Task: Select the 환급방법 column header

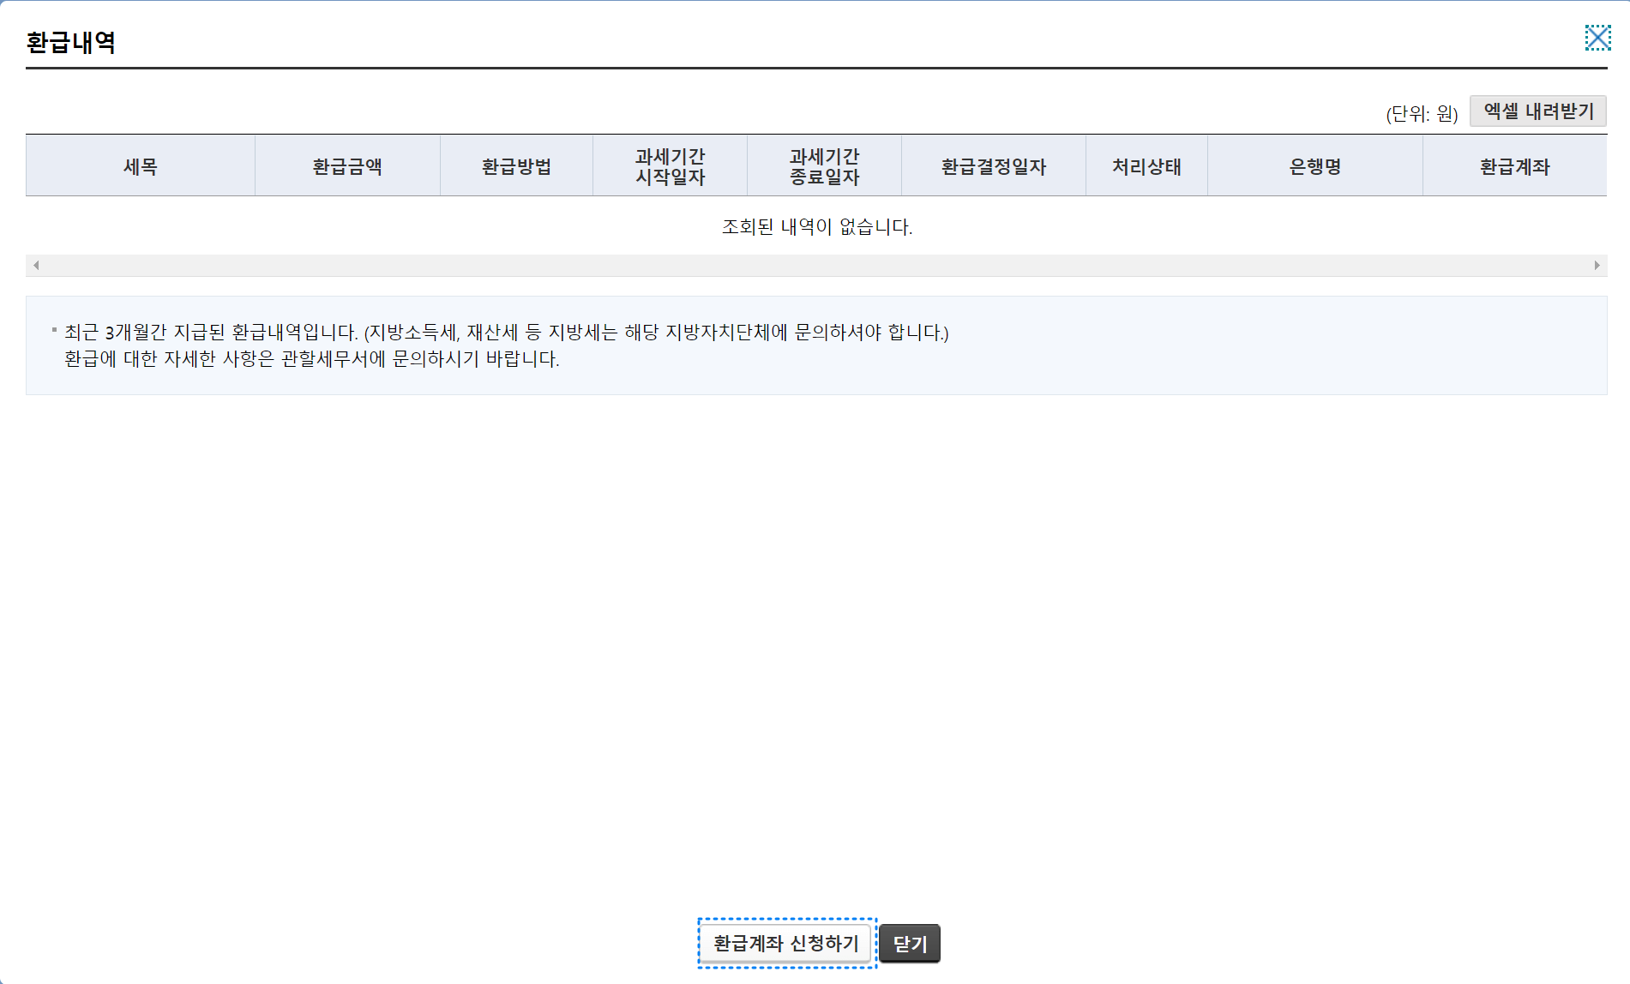Action: point(515,165)
